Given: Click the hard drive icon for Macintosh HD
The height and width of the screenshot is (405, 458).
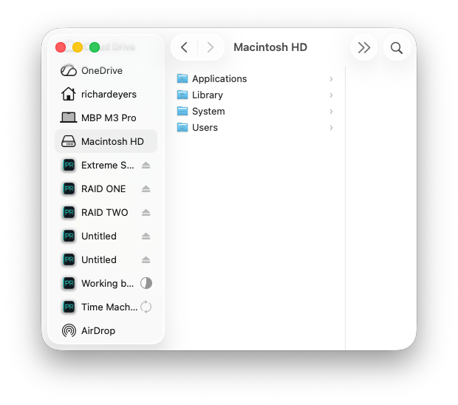Looking at the screenshot, I should coord(69,141).
